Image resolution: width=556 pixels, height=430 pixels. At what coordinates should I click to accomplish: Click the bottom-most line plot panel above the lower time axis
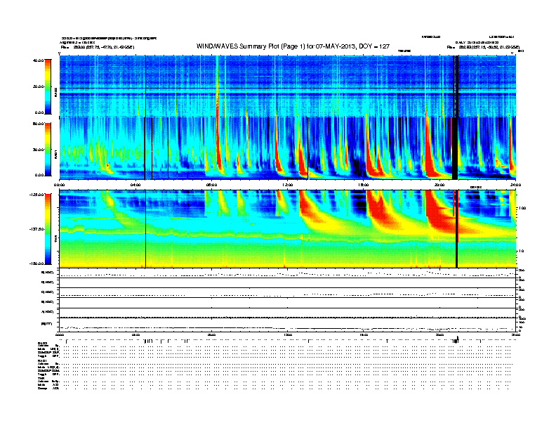click(287, 325)
